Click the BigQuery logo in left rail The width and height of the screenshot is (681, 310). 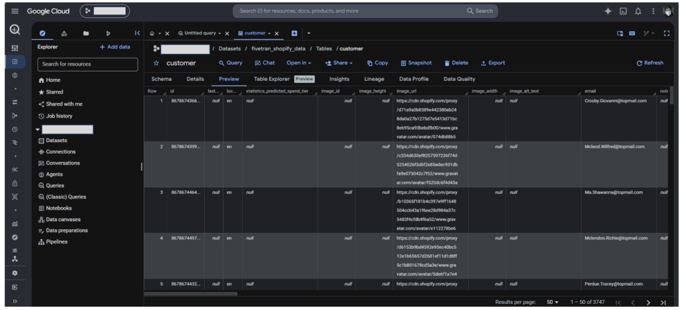(15, 30)
